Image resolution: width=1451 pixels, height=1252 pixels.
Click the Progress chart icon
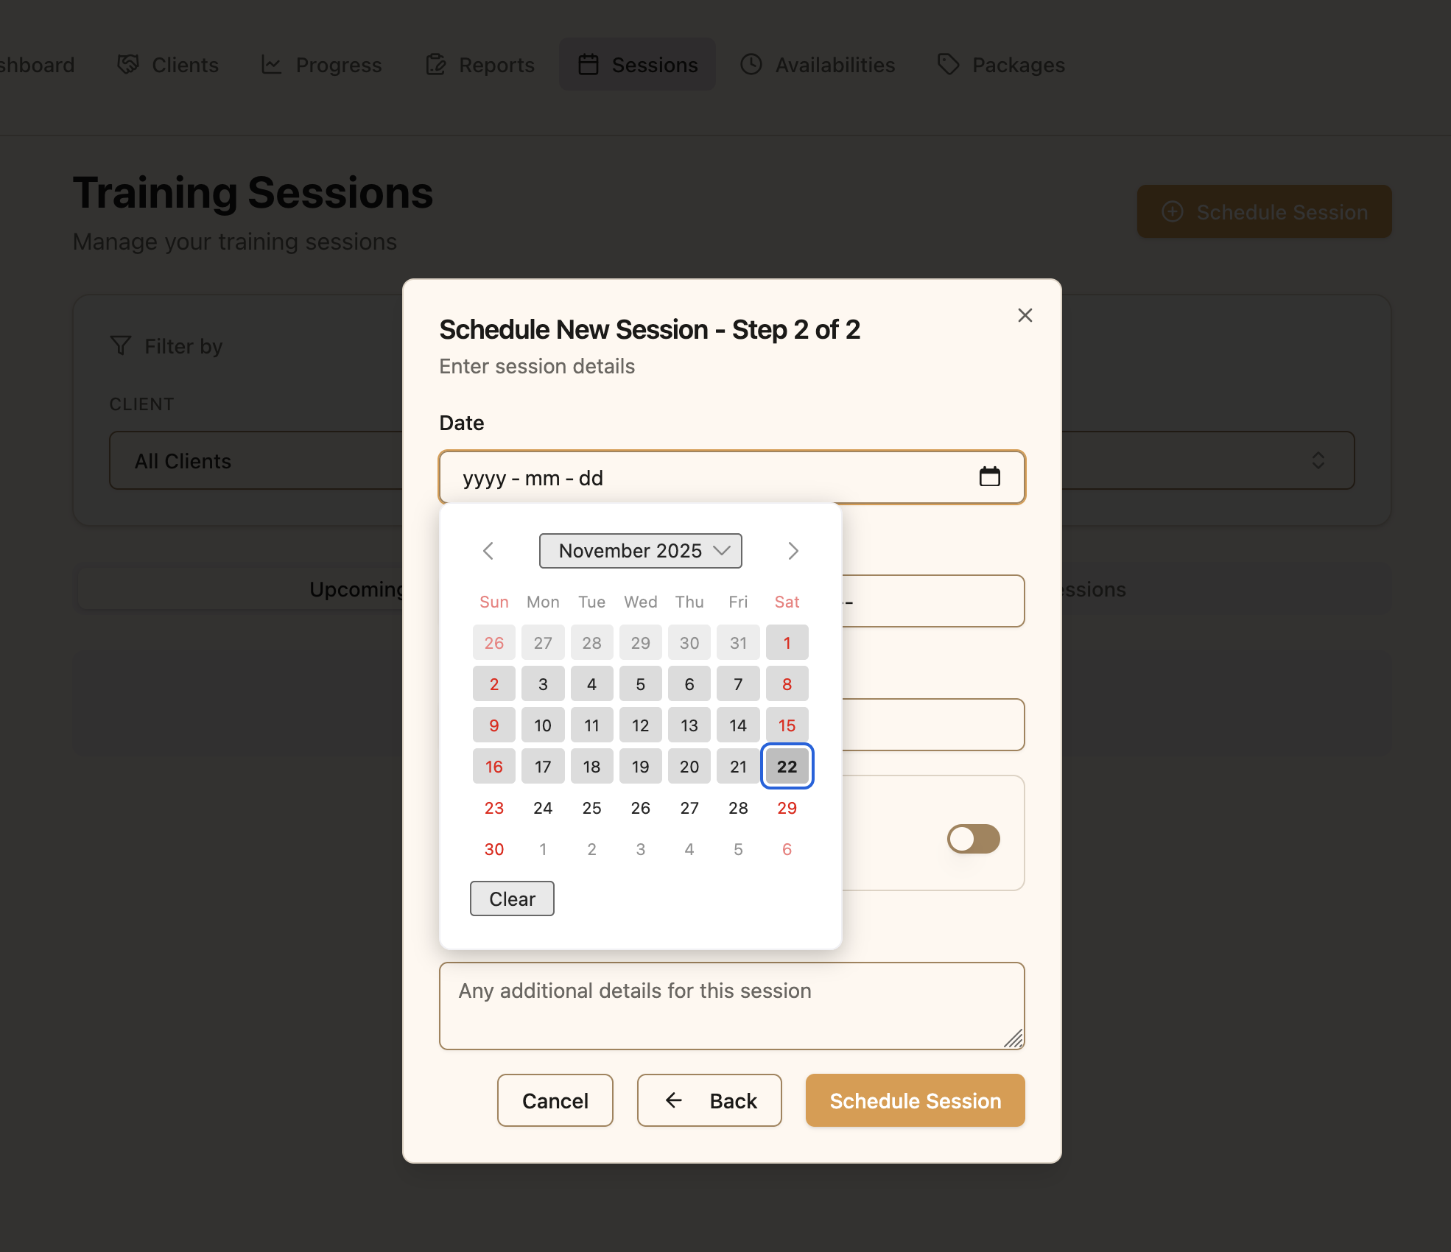point(271,64)
